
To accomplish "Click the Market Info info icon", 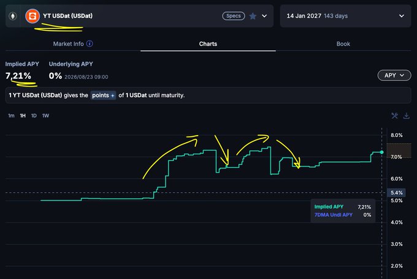I will pyautogui.click(x=90, y=44).
